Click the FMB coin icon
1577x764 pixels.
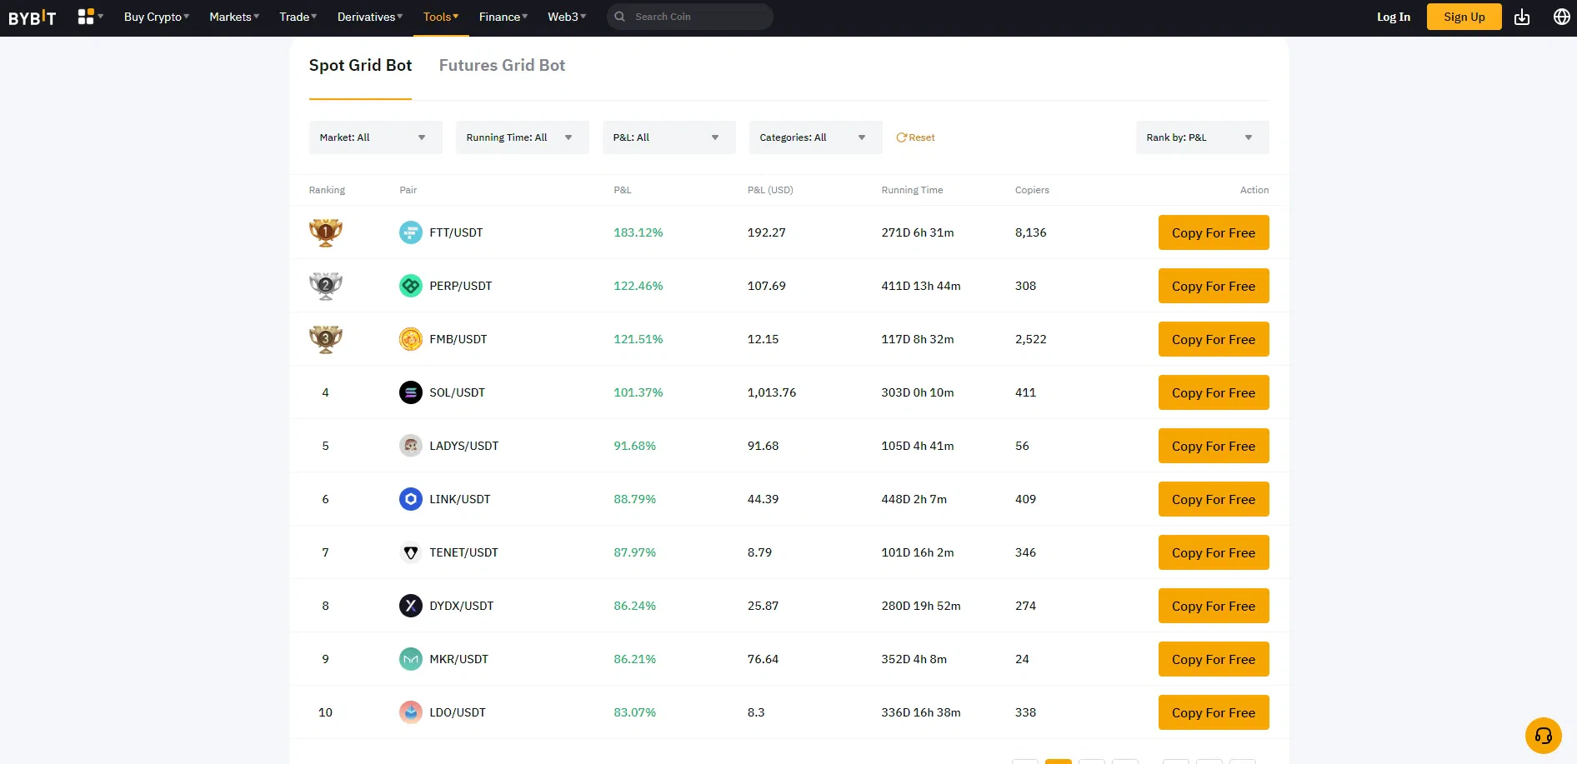coord(411,339)
